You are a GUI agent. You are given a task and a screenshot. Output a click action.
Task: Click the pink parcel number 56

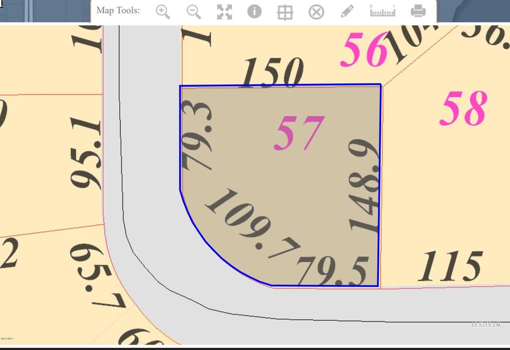(364, 50)
